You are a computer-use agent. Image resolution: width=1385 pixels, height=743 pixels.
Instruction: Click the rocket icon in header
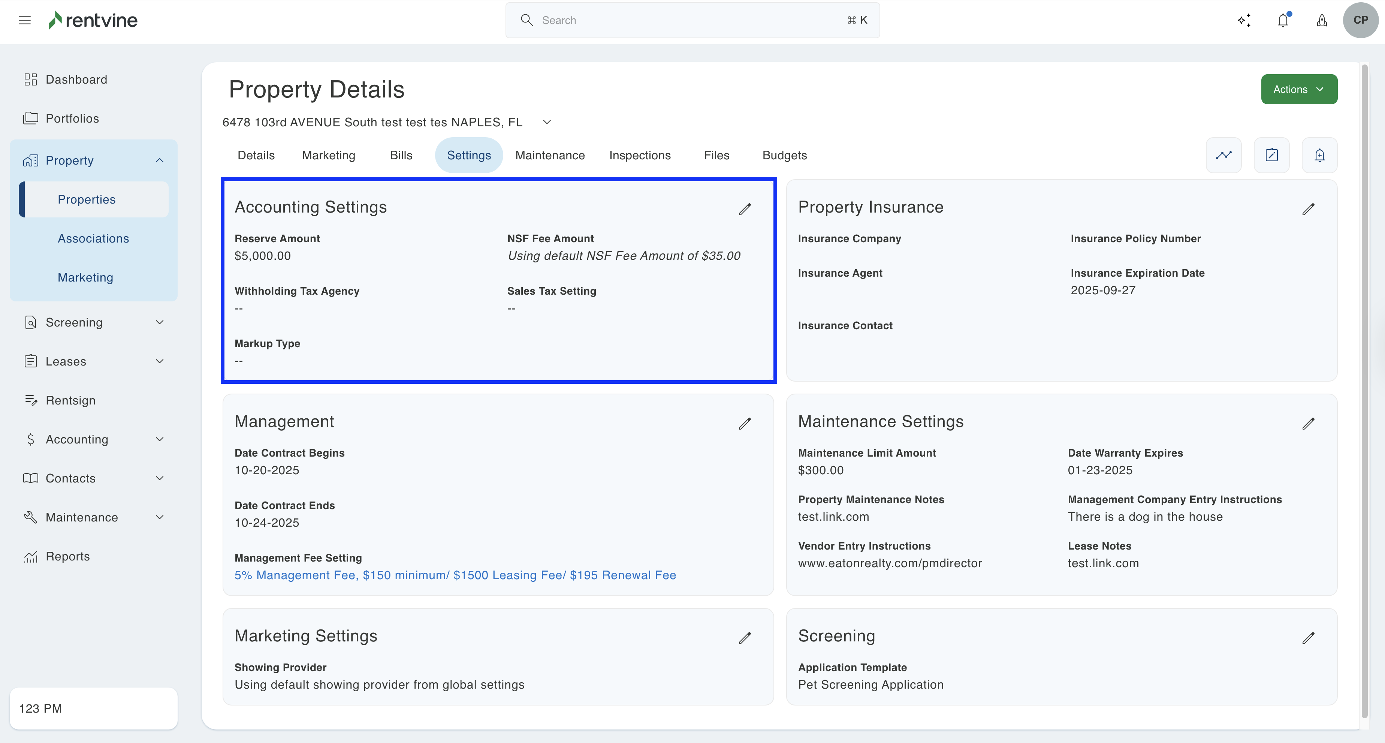click(1322, 21)
